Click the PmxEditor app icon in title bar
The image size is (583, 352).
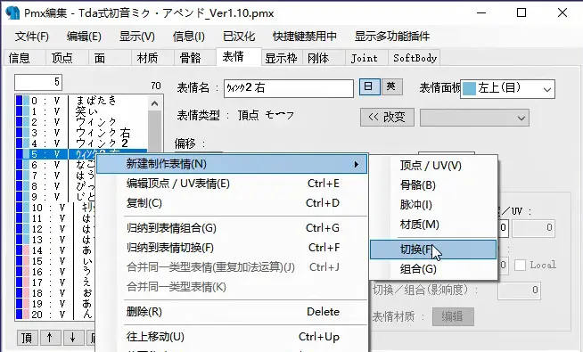[x=12, y=12]
